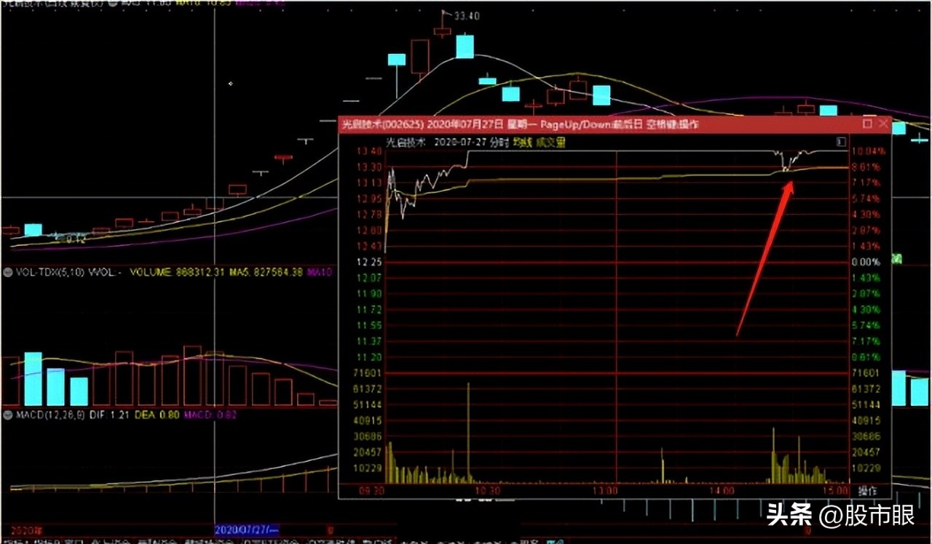Image resolution: width=932 pixels, height=544 pixels.
Task: Click the 10.04% percent axis label
Action: pos(869,151)
